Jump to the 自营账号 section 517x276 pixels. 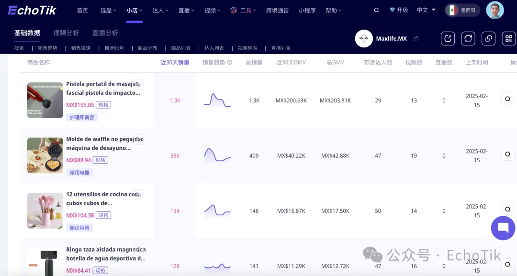click(x=114, y=48)
